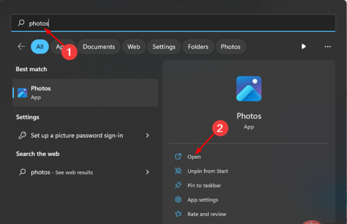Click the Rate and review star icon
This screenshot has height=224, width=347.
[178, 214]
